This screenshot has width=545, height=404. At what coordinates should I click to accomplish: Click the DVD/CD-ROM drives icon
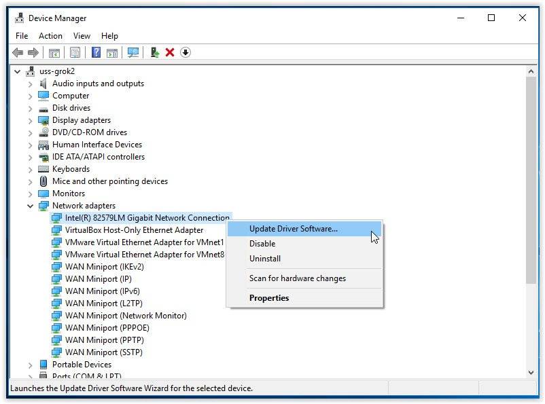(43, 132)
